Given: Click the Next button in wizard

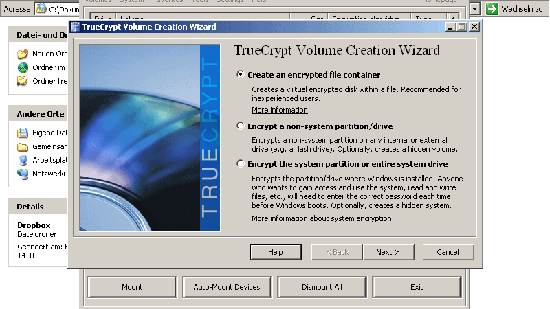Looking at the screenshot, I should [x=388, y=252].
